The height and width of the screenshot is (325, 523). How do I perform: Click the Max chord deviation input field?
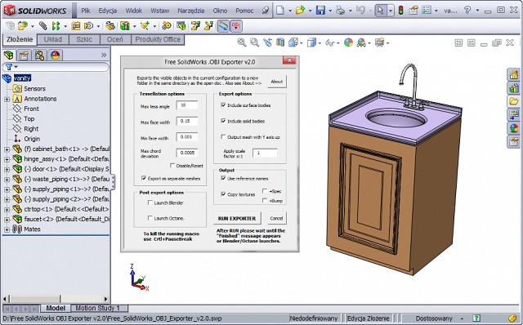tap(187, 153)
